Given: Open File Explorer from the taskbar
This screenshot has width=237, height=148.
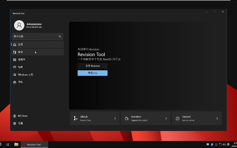Looking at the screenshot, I should point(16,144).
